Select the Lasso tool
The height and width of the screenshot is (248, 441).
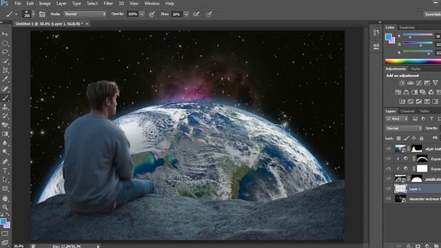point(5,52)
